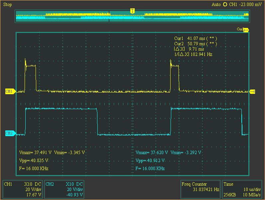Click the CH2 ground level marker
This screenshot has width=265, height=200.
(x=9, y=133)
